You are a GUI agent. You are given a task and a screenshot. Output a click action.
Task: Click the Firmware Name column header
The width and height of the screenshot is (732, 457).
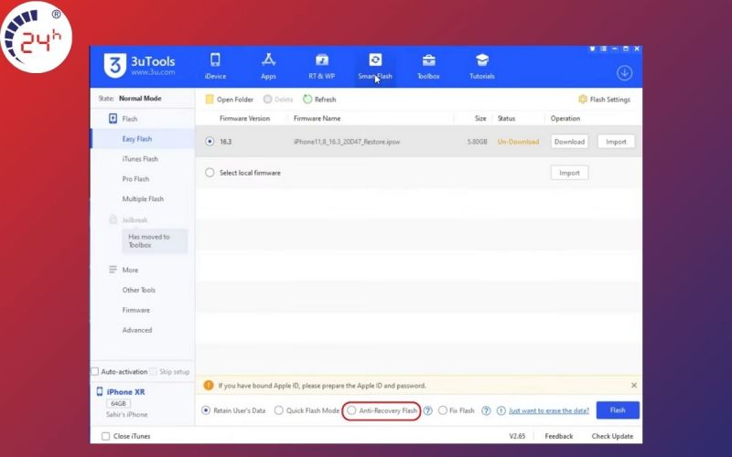click(317, 119)
